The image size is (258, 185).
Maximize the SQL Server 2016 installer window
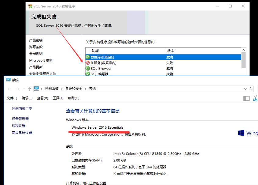pyautogui.click(x=230, y=6)
